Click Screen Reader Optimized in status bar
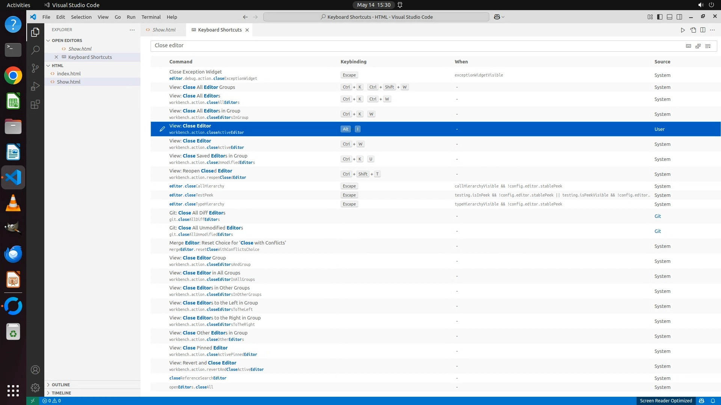Viewport: 721px width, 405px height. pos(666,401)
